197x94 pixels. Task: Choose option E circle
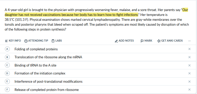click(7, 81)
